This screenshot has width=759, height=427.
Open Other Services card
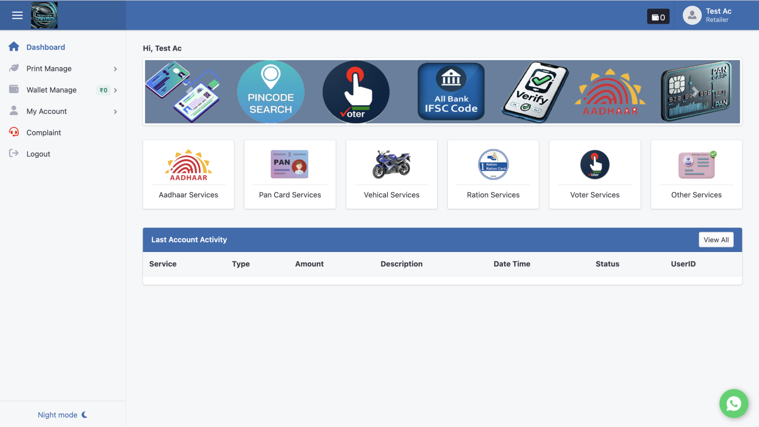point(696,174)
